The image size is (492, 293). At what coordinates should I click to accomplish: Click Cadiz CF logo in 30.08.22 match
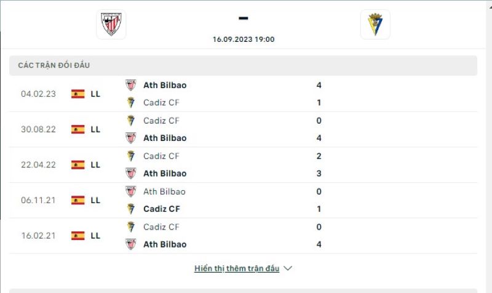(130, 121)
